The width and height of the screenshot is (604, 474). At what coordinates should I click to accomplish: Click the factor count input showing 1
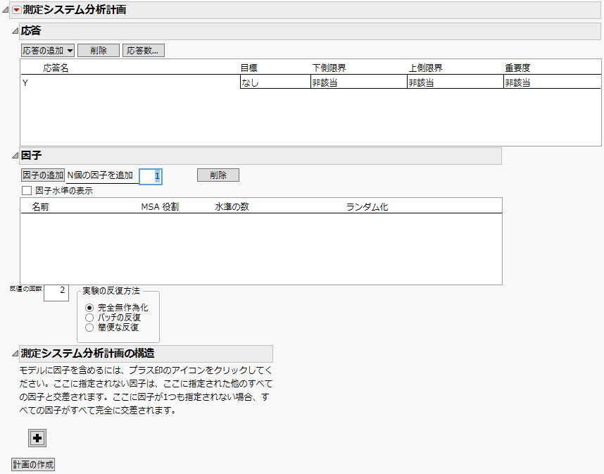pyautogui.click(x=152, y=176)
